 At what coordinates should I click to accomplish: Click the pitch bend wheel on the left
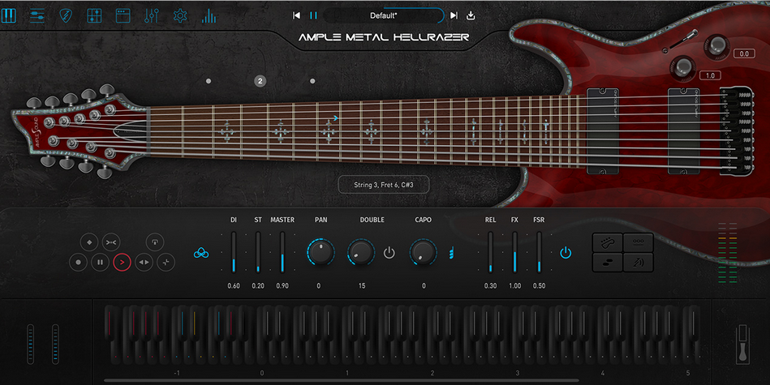31,344
